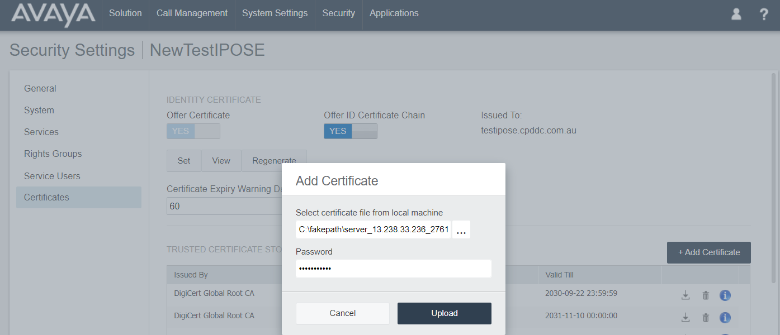Focus the certificate file path field
The width and height of the screenshot is (780, 335).
coord(373,229)
